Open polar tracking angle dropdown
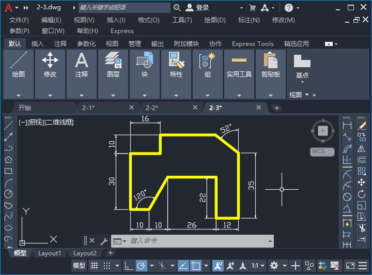 point(152,266)
